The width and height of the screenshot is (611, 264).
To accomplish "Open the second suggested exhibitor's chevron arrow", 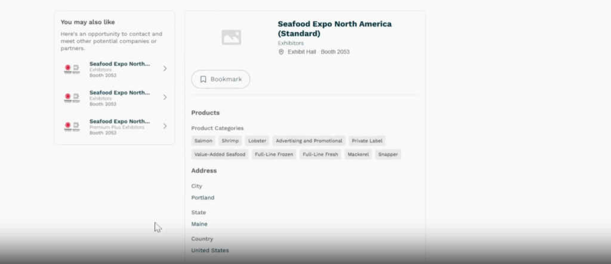I will coord(165,97).
